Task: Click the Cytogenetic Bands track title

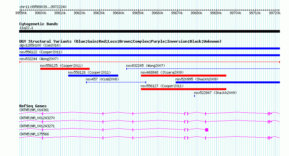Action: click(39, 24)
